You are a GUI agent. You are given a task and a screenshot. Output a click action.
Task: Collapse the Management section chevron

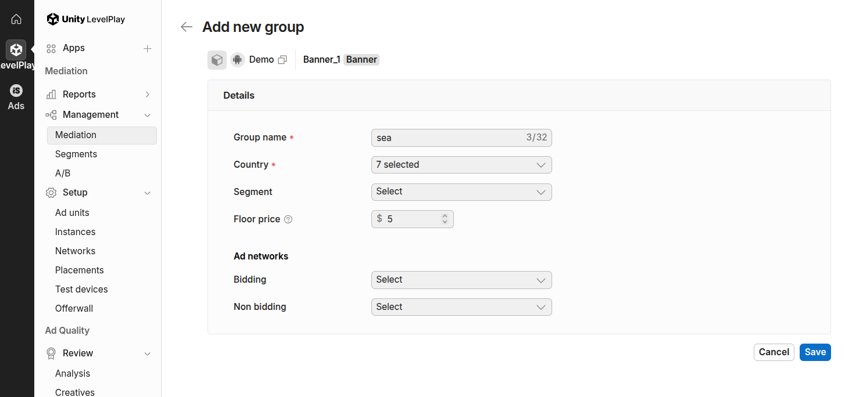pyautogui.click(x=148, y=115)
